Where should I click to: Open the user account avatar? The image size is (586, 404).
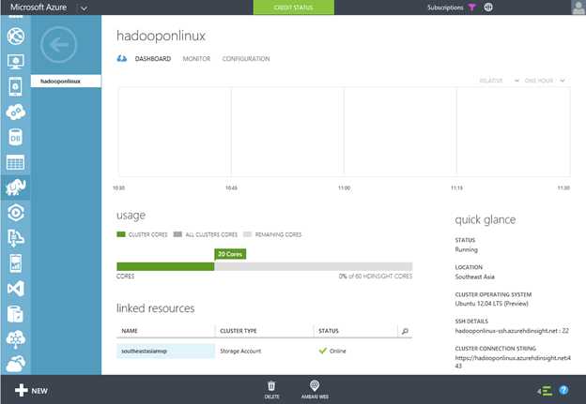click(578, 7)
